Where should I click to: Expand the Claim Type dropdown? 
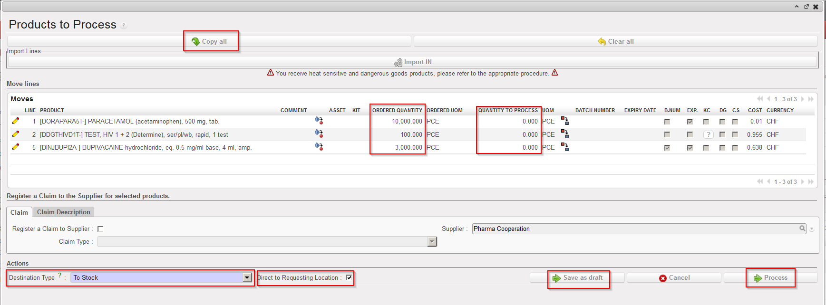point(432,242)
